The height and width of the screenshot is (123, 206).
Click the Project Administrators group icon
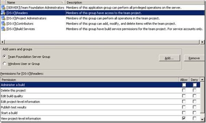tap(3, 18)
